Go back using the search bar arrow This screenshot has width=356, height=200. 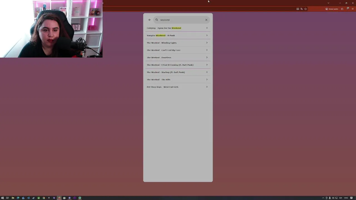point(150,20)
